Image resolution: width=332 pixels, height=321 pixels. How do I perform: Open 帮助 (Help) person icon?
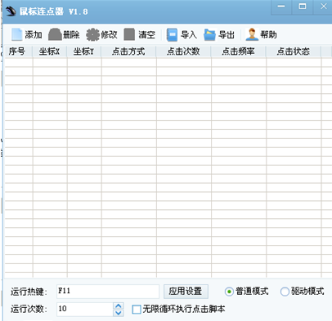click(252, 34)
